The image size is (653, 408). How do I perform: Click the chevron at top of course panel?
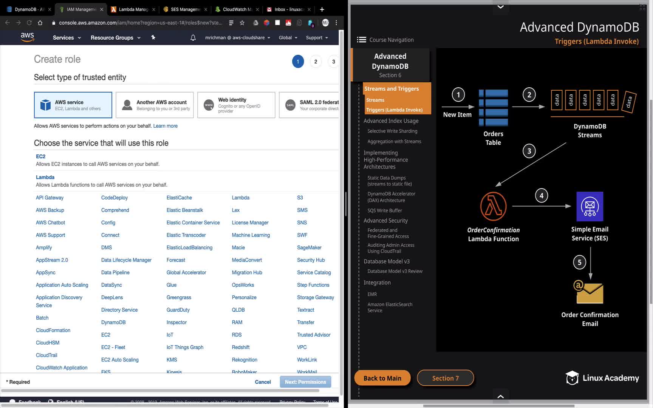[x=500, y=7]
